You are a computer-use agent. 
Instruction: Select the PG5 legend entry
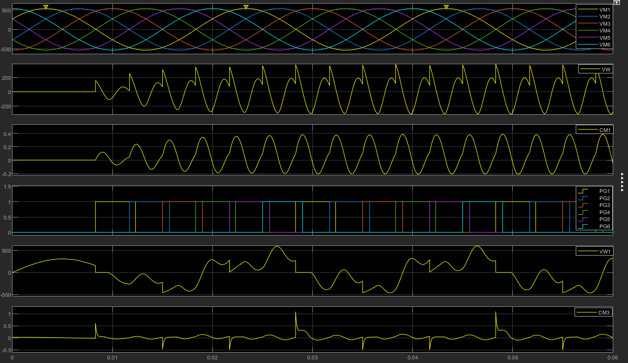pos(594,219)
